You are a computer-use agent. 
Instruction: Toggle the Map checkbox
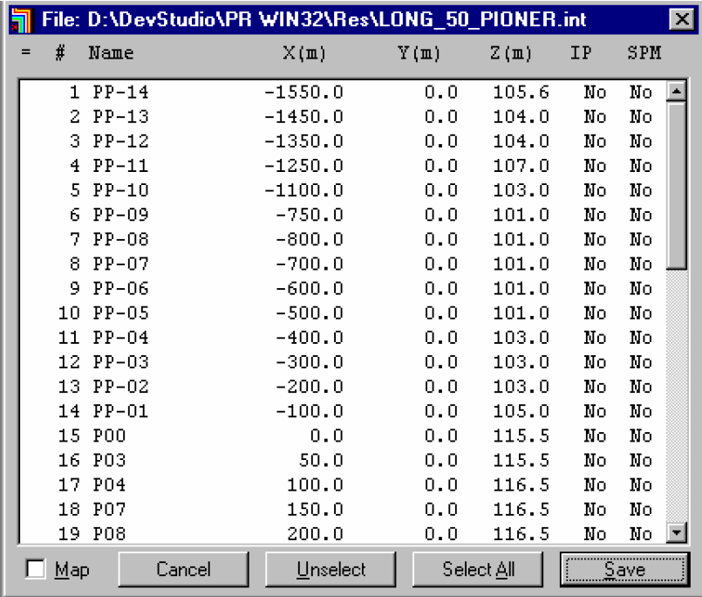[x=36, y=569]
